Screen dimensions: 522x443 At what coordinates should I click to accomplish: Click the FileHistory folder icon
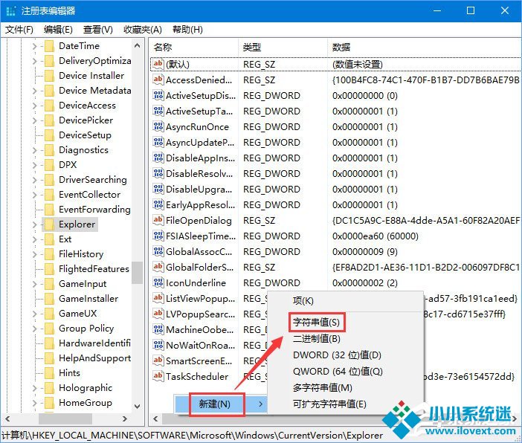(49, 254)
